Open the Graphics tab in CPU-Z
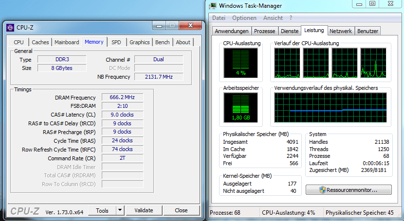This screenshot has width=404, height=221. pos(139,42)
